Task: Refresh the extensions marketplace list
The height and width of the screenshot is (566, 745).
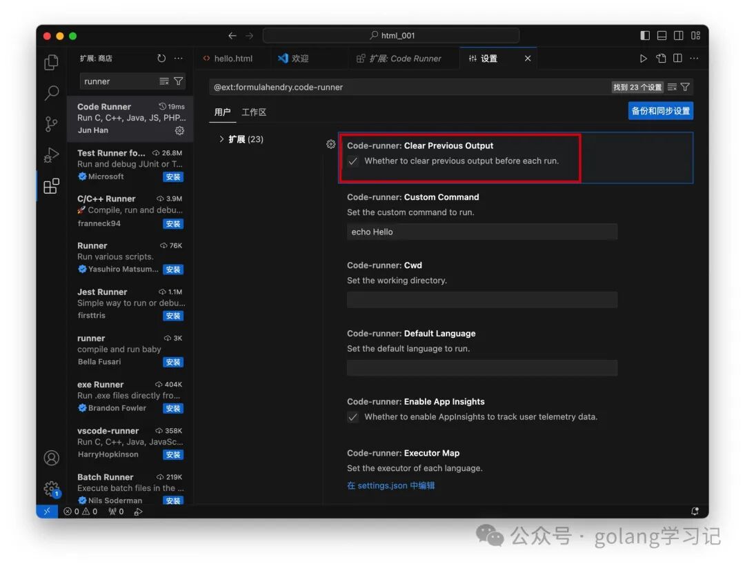Action: [x=161, y=58]
